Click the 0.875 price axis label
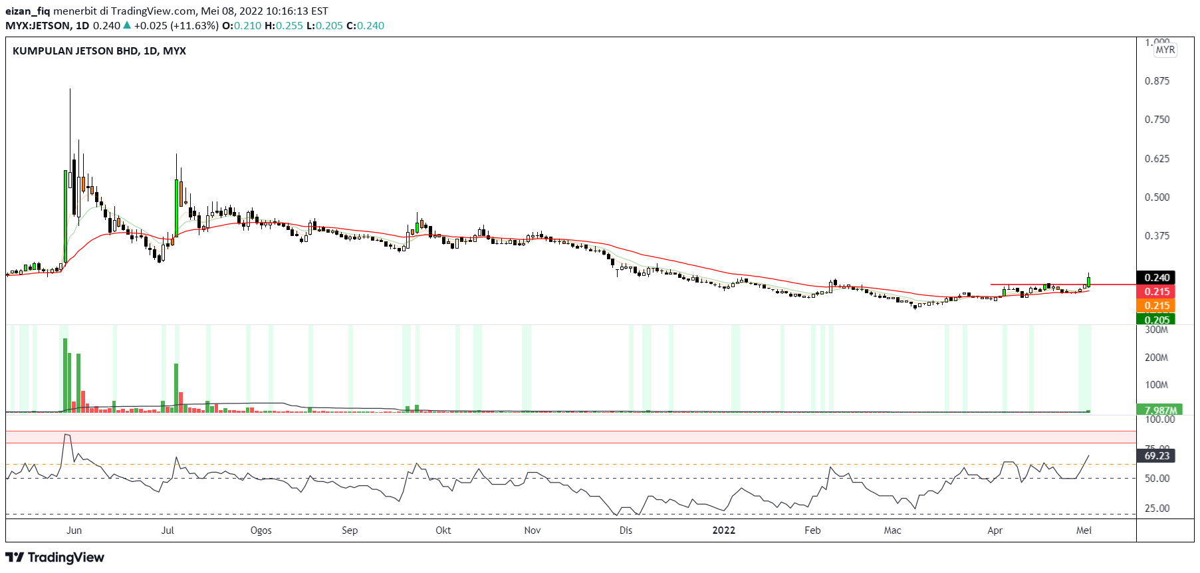1200x573 pixels. (x=1157, y=80)
